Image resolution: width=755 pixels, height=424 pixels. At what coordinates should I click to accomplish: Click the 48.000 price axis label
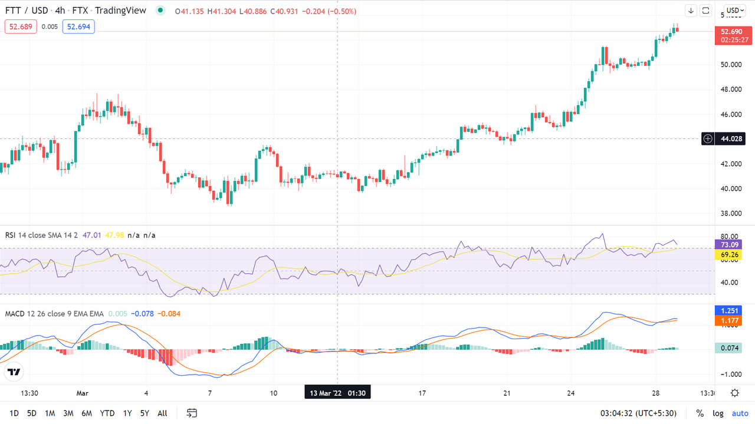click(731, 90)
